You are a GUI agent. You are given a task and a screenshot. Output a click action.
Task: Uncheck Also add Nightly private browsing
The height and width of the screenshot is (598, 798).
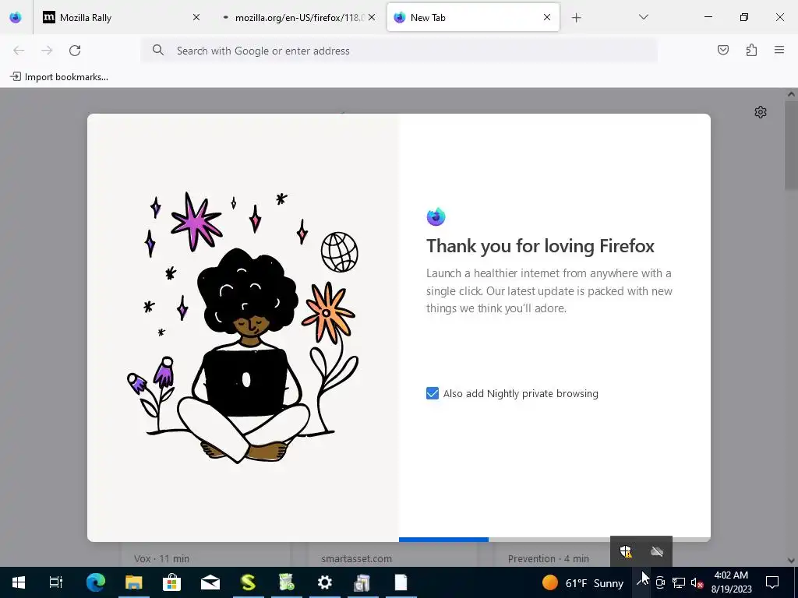pos(432,393)
